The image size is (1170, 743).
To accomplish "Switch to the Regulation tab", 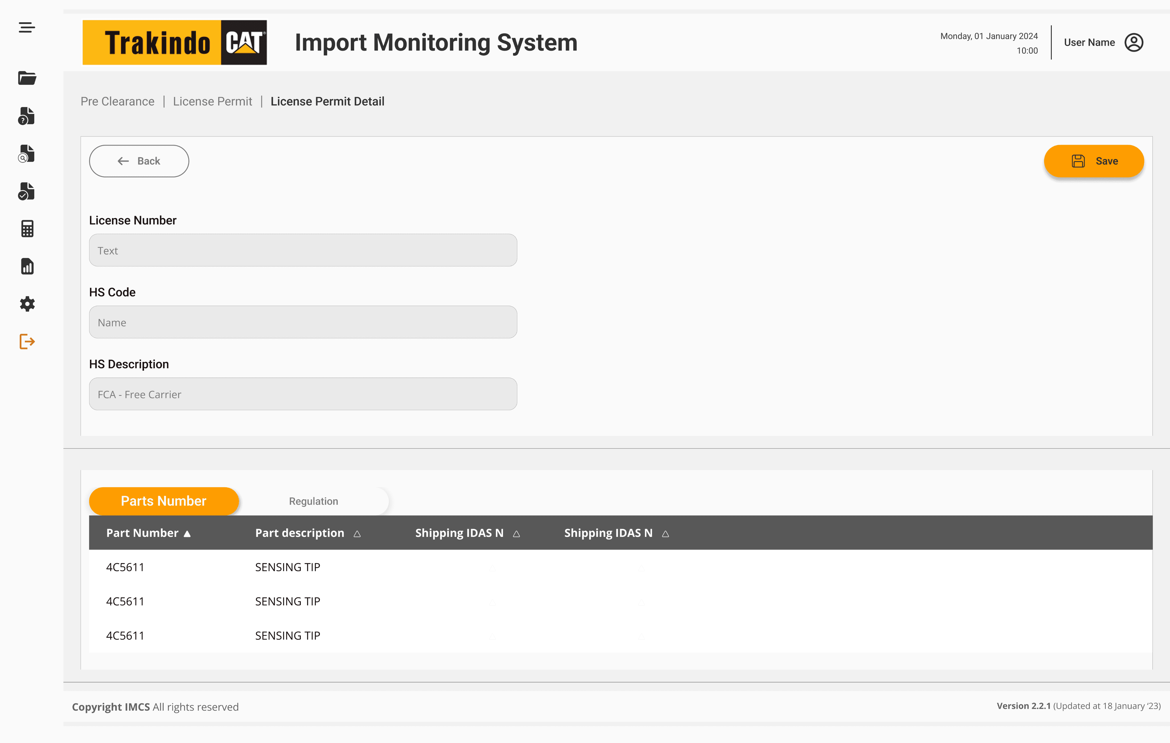I will 313,501.
